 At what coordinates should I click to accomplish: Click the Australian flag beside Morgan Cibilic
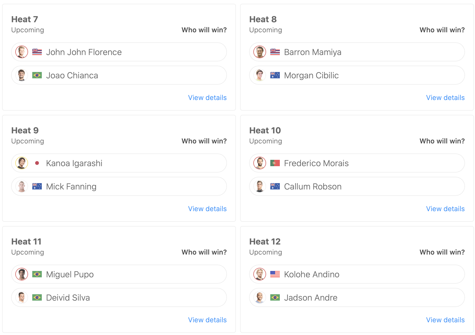click(x=275, y=75)
